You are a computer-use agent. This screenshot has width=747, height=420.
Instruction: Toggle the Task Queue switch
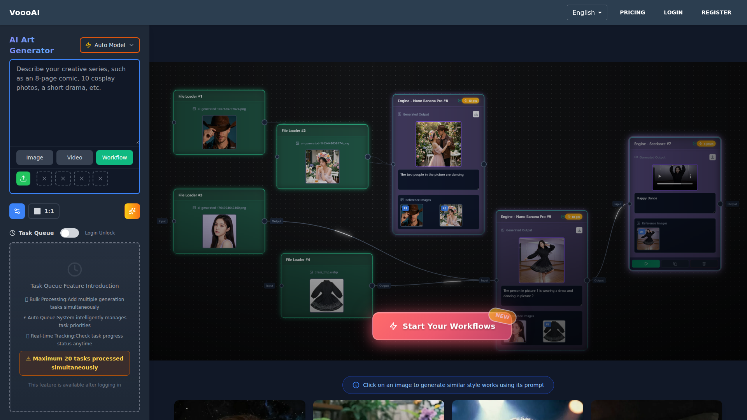70,233
